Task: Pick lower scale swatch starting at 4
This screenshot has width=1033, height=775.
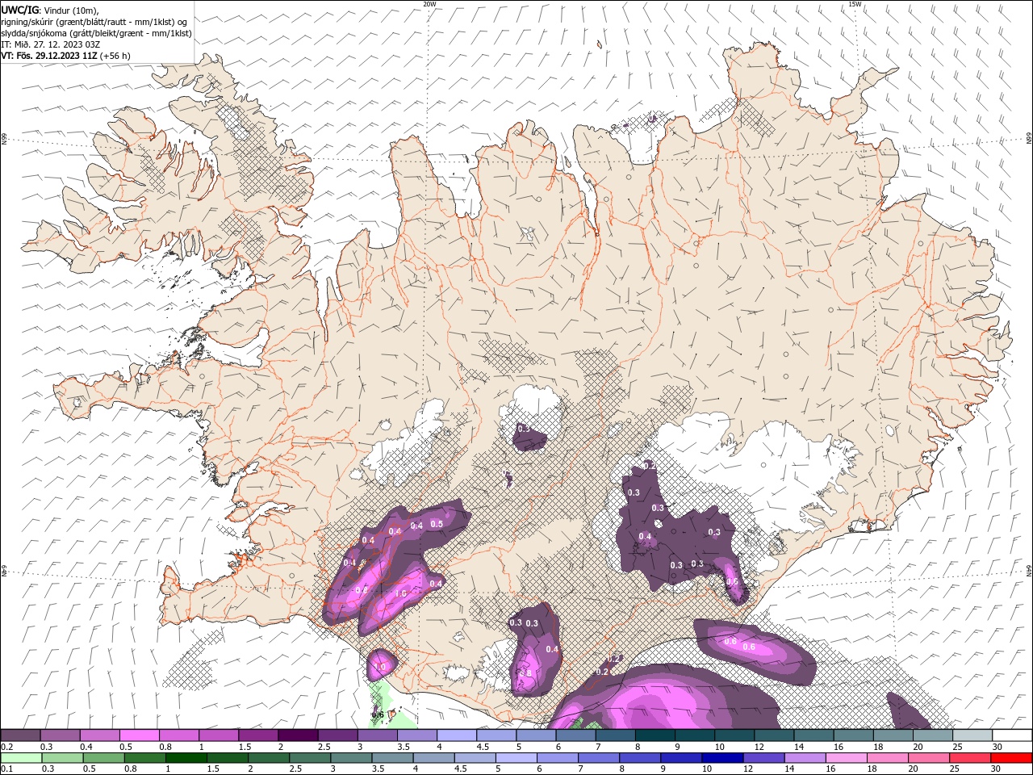Action: click(x=433, y=758)
